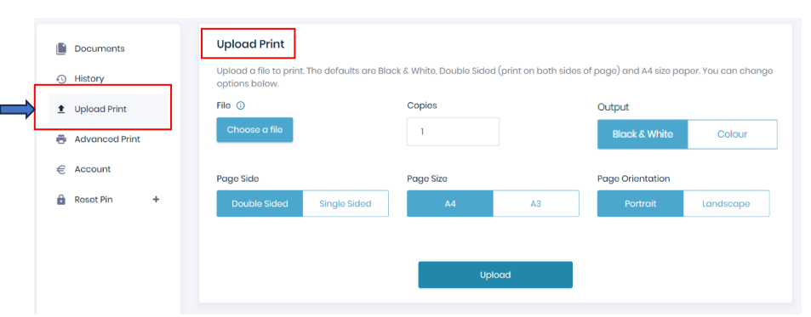Click the info icon beside File
The height and width of the screenshot is (317, 811).
[x=241, y=105]
